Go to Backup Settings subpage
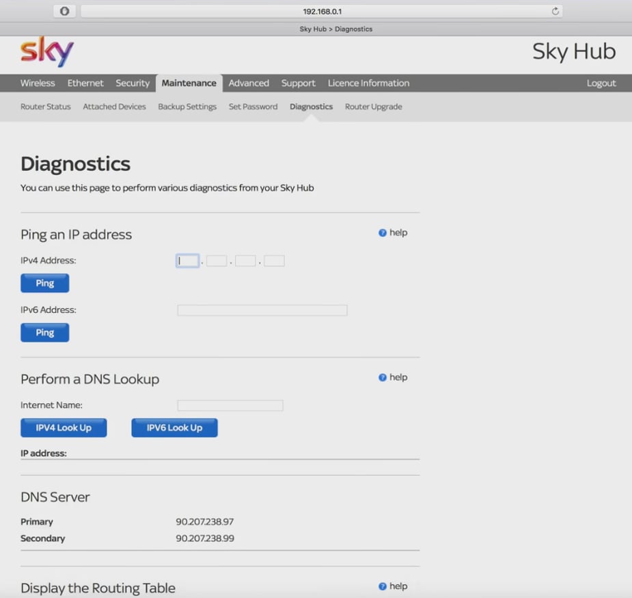 (187, 107)
